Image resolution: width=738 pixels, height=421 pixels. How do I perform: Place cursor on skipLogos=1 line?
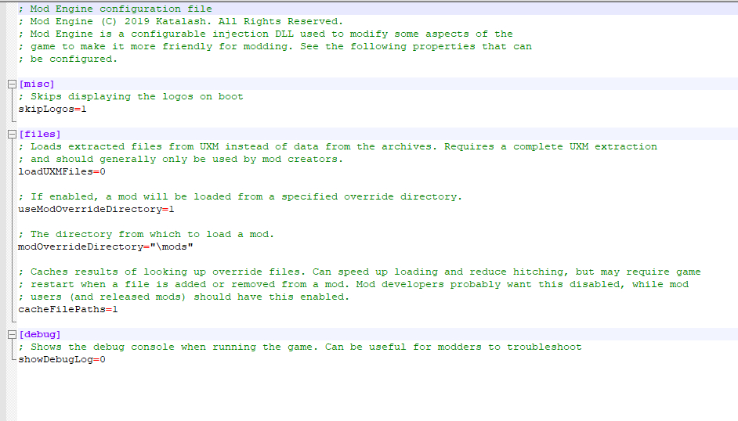(52, 110)
